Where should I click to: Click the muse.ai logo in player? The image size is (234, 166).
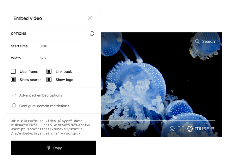click(201, 129)
